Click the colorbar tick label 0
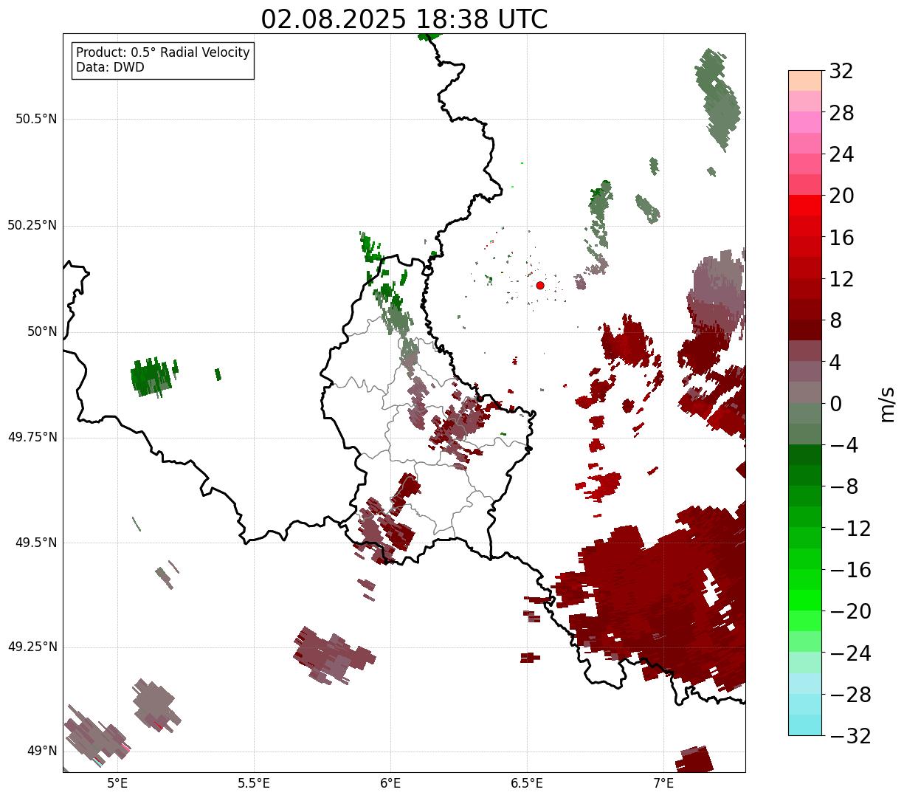Viewport: 904px width, 798px height. click(835, 404)
